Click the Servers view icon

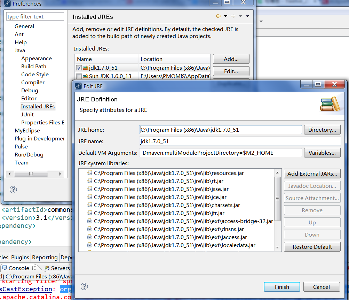click(47, 268)
